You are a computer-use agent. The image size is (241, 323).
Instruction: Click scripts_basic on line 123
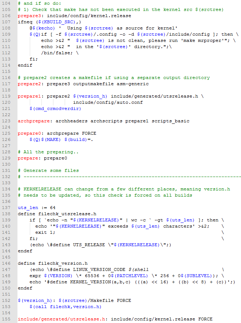170,121
